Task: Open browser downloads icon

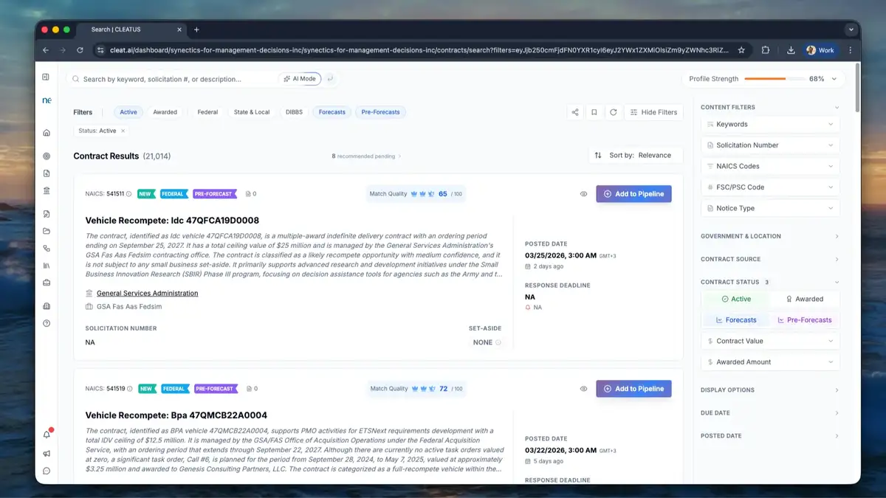Action: click(x=791, y=50)
